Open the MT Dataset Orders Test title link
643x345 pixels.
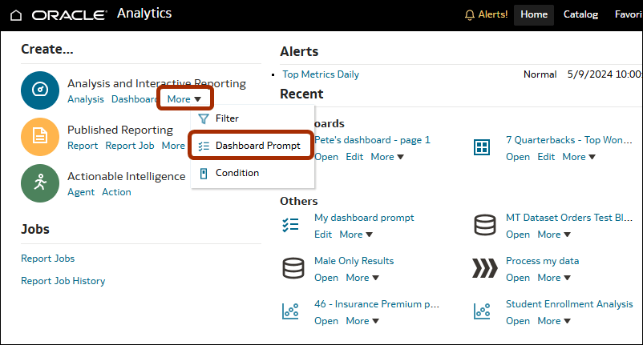tap(568, 218)
